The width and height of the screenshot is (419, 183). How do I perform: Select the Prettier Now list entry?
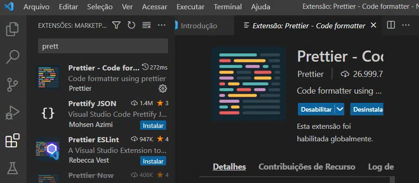tap(101, 175)
